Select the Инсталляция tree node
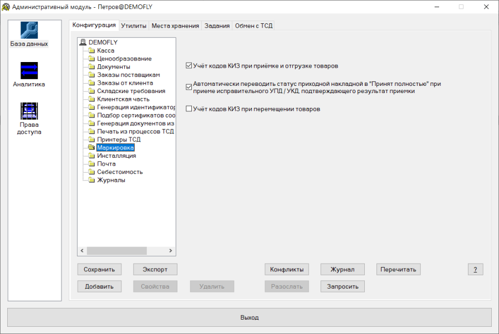The width and height of the screenshot is (499, 334). [x=116, y=156]
